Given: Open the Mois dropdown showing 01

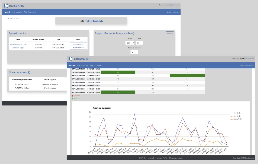Looking at the screenshot, I should tap(140, 43).
